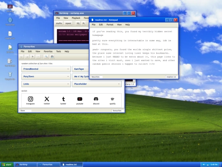This screenshot has width=222, height=167.
Task: Open the File menu in Notepad
Action: tap(94, 25)
